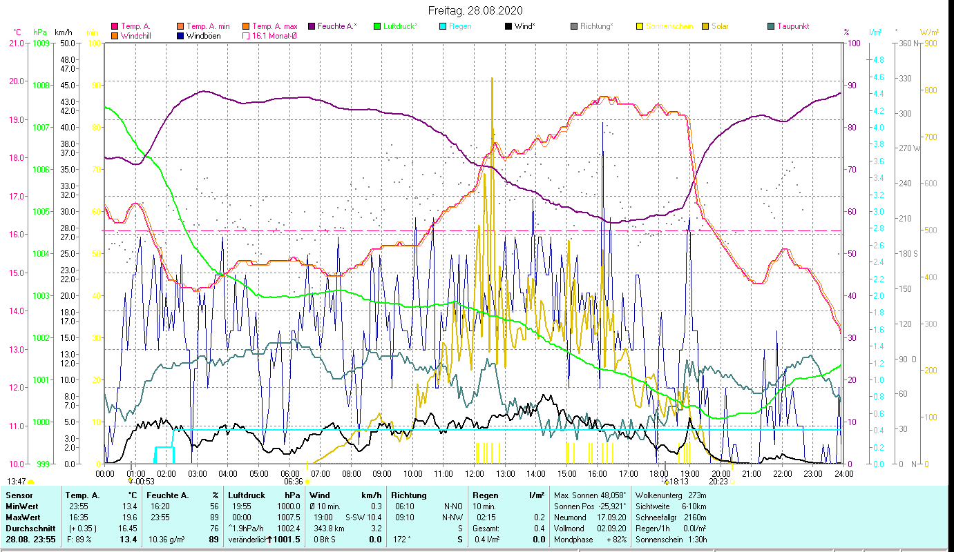954x552 pixels.
Task: Click the purple Feuchte A.* legend swatch
Action: (x=311, y=27)
